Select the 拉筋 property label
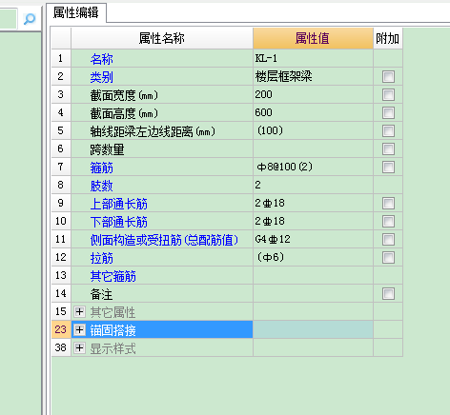 click(x=102, y=258)
